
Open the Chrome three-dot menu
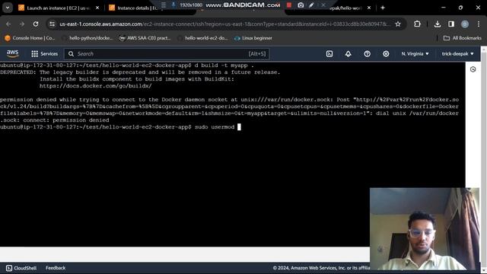coord(479,24)
